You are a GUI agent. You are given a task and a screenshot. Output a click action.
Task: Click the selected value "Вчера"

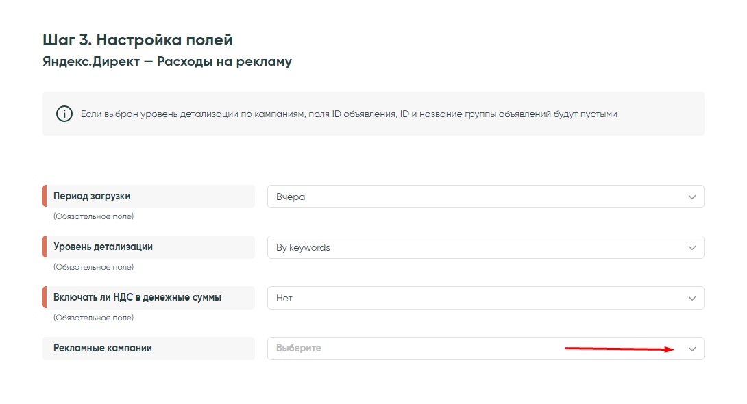(x=291, y=197)
